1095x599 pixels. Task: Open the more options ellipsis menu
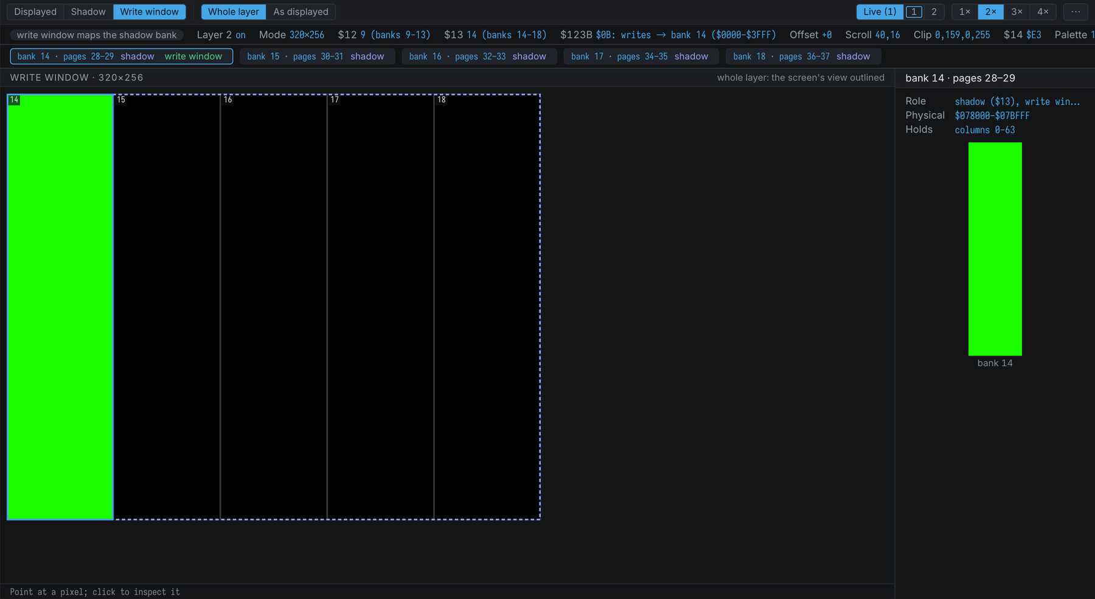[x=1076, y=12]
